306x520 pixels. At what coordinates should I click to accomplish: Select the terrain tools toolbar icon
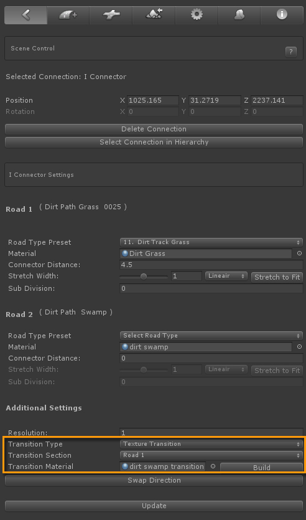click(154, 15)
